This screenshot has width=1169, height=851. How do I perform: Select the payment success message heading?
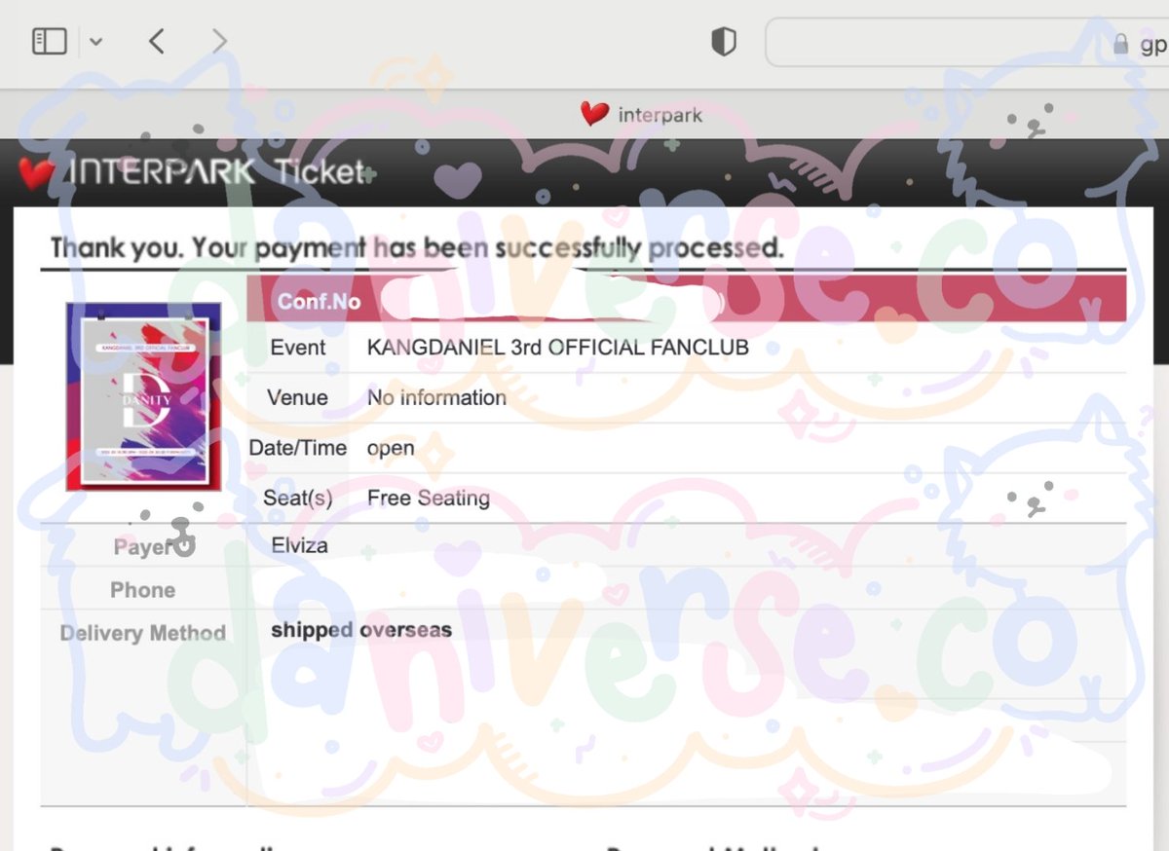tap(417, 247)
